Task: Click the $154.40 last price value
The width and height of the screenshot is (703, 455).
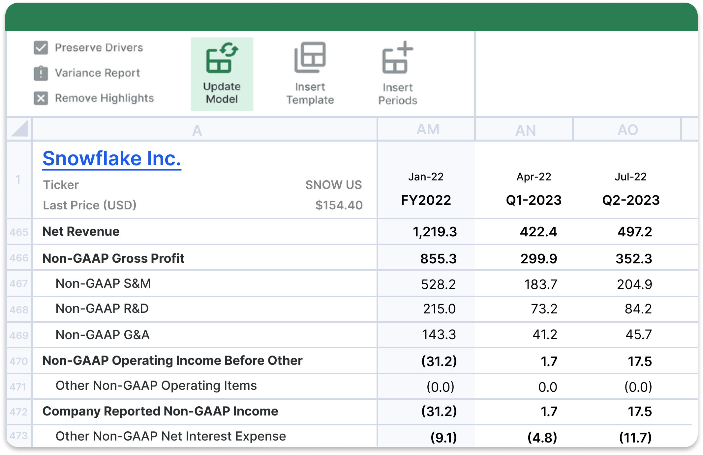Action: pos(339,205)
